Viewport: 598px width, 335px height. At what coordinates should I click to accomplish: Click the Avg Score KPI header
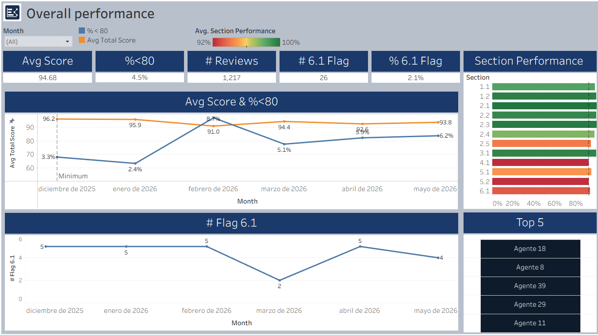(x=48, y=61)
